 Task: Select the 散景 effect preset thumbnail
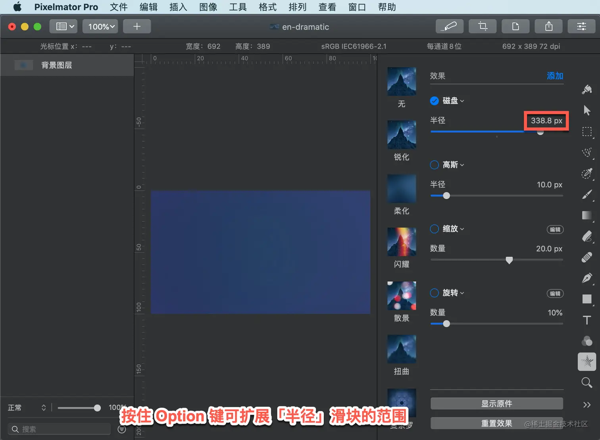(402, 296)
